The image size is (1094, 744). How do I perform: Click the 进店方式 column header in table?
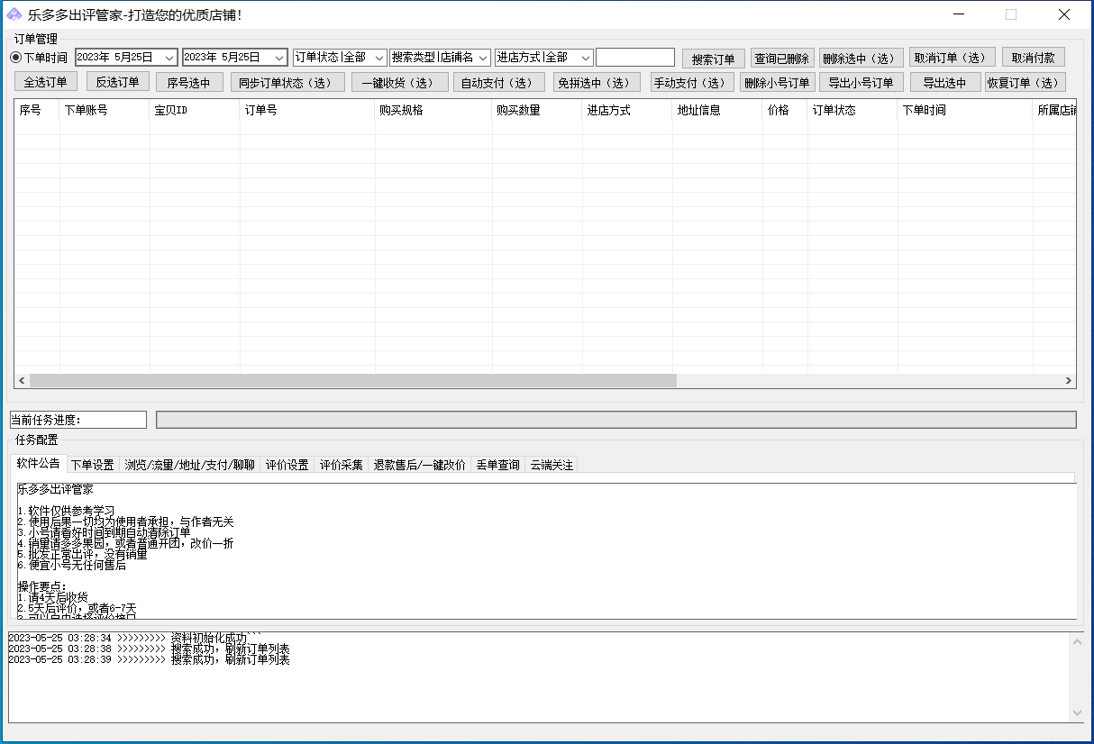(627, 110)
